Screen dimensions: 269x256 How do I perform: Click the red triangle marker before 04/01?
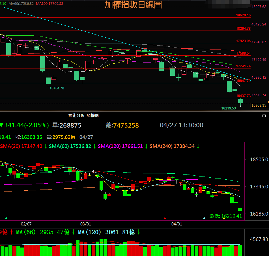click(165, 218)
